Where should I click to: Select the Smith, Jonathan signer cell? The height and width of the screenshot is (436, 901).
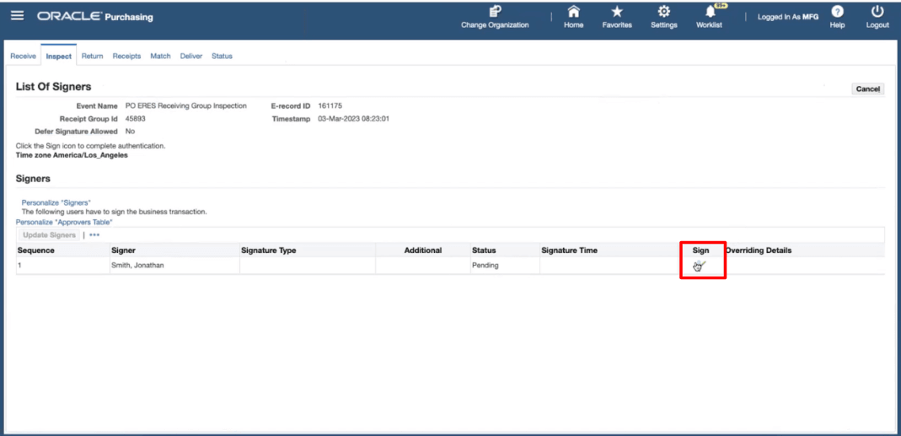pos(174,266)
